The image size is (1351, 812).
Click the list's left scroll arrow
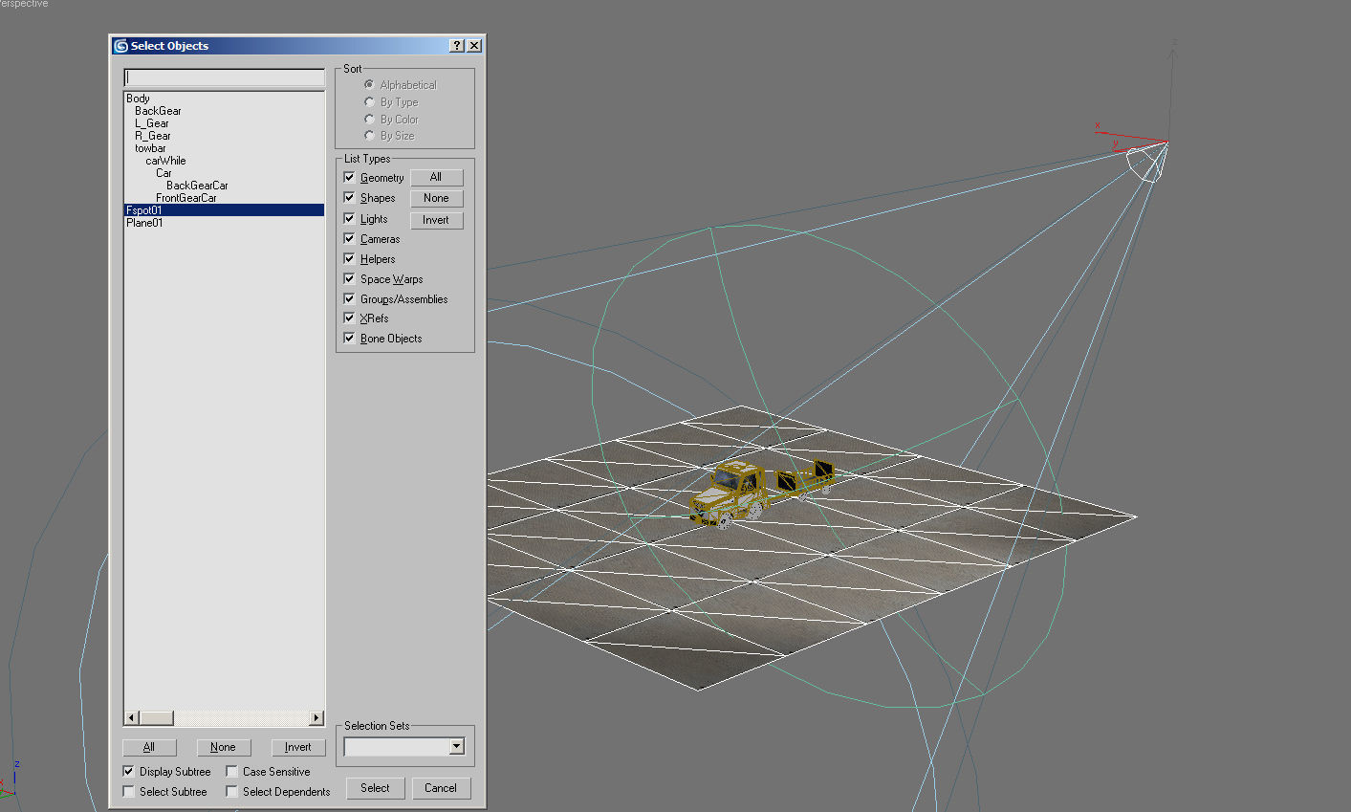[132, 717]
